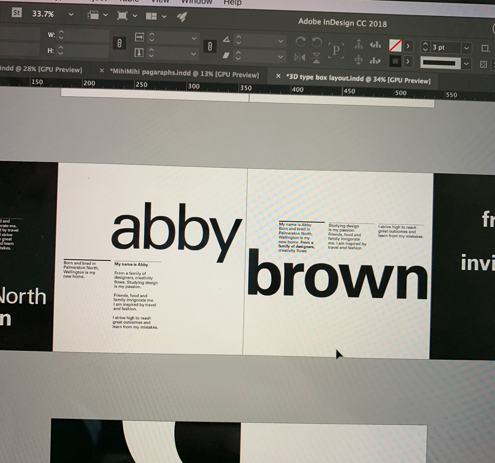This screenshot has width=495, height=463.
Task: Click the Select Container icon
Action: click(x=359, y=44)
